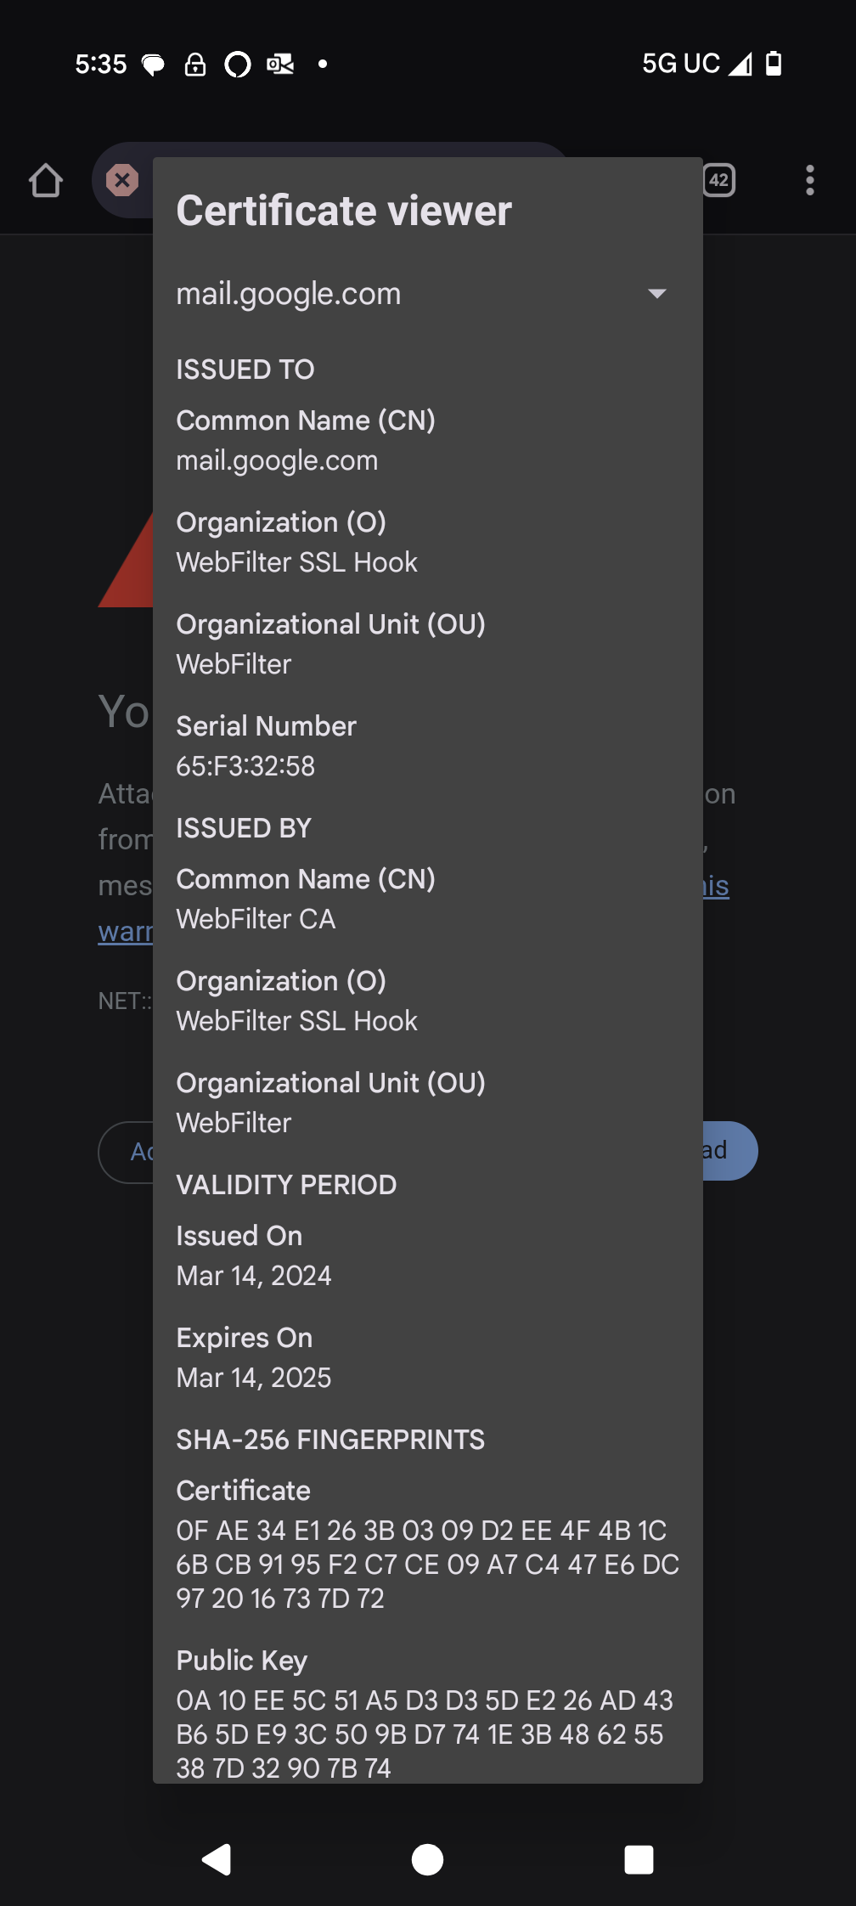Tap the public key fingerprint value
Screen dimensions: 856x1906
tap(425, 1734)
